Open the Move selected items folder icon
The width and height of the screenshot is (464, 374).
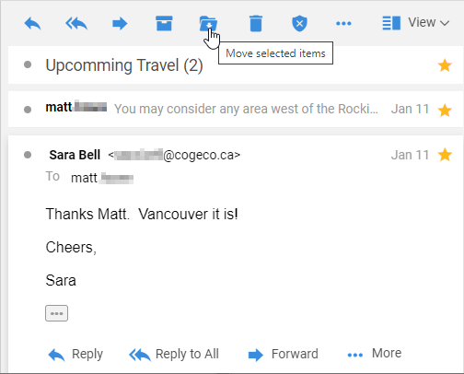(x=208, y=24)
